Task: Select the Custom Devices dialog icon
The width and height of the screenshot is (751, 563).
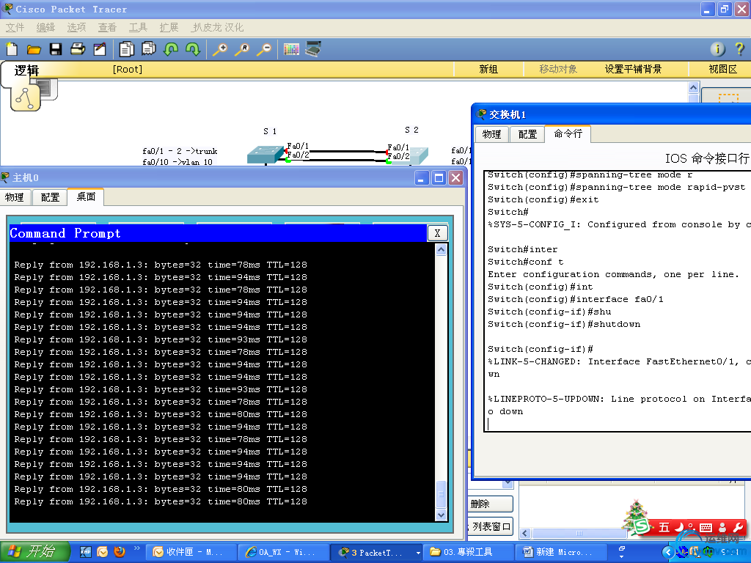Action: click(x=312, y=49)
